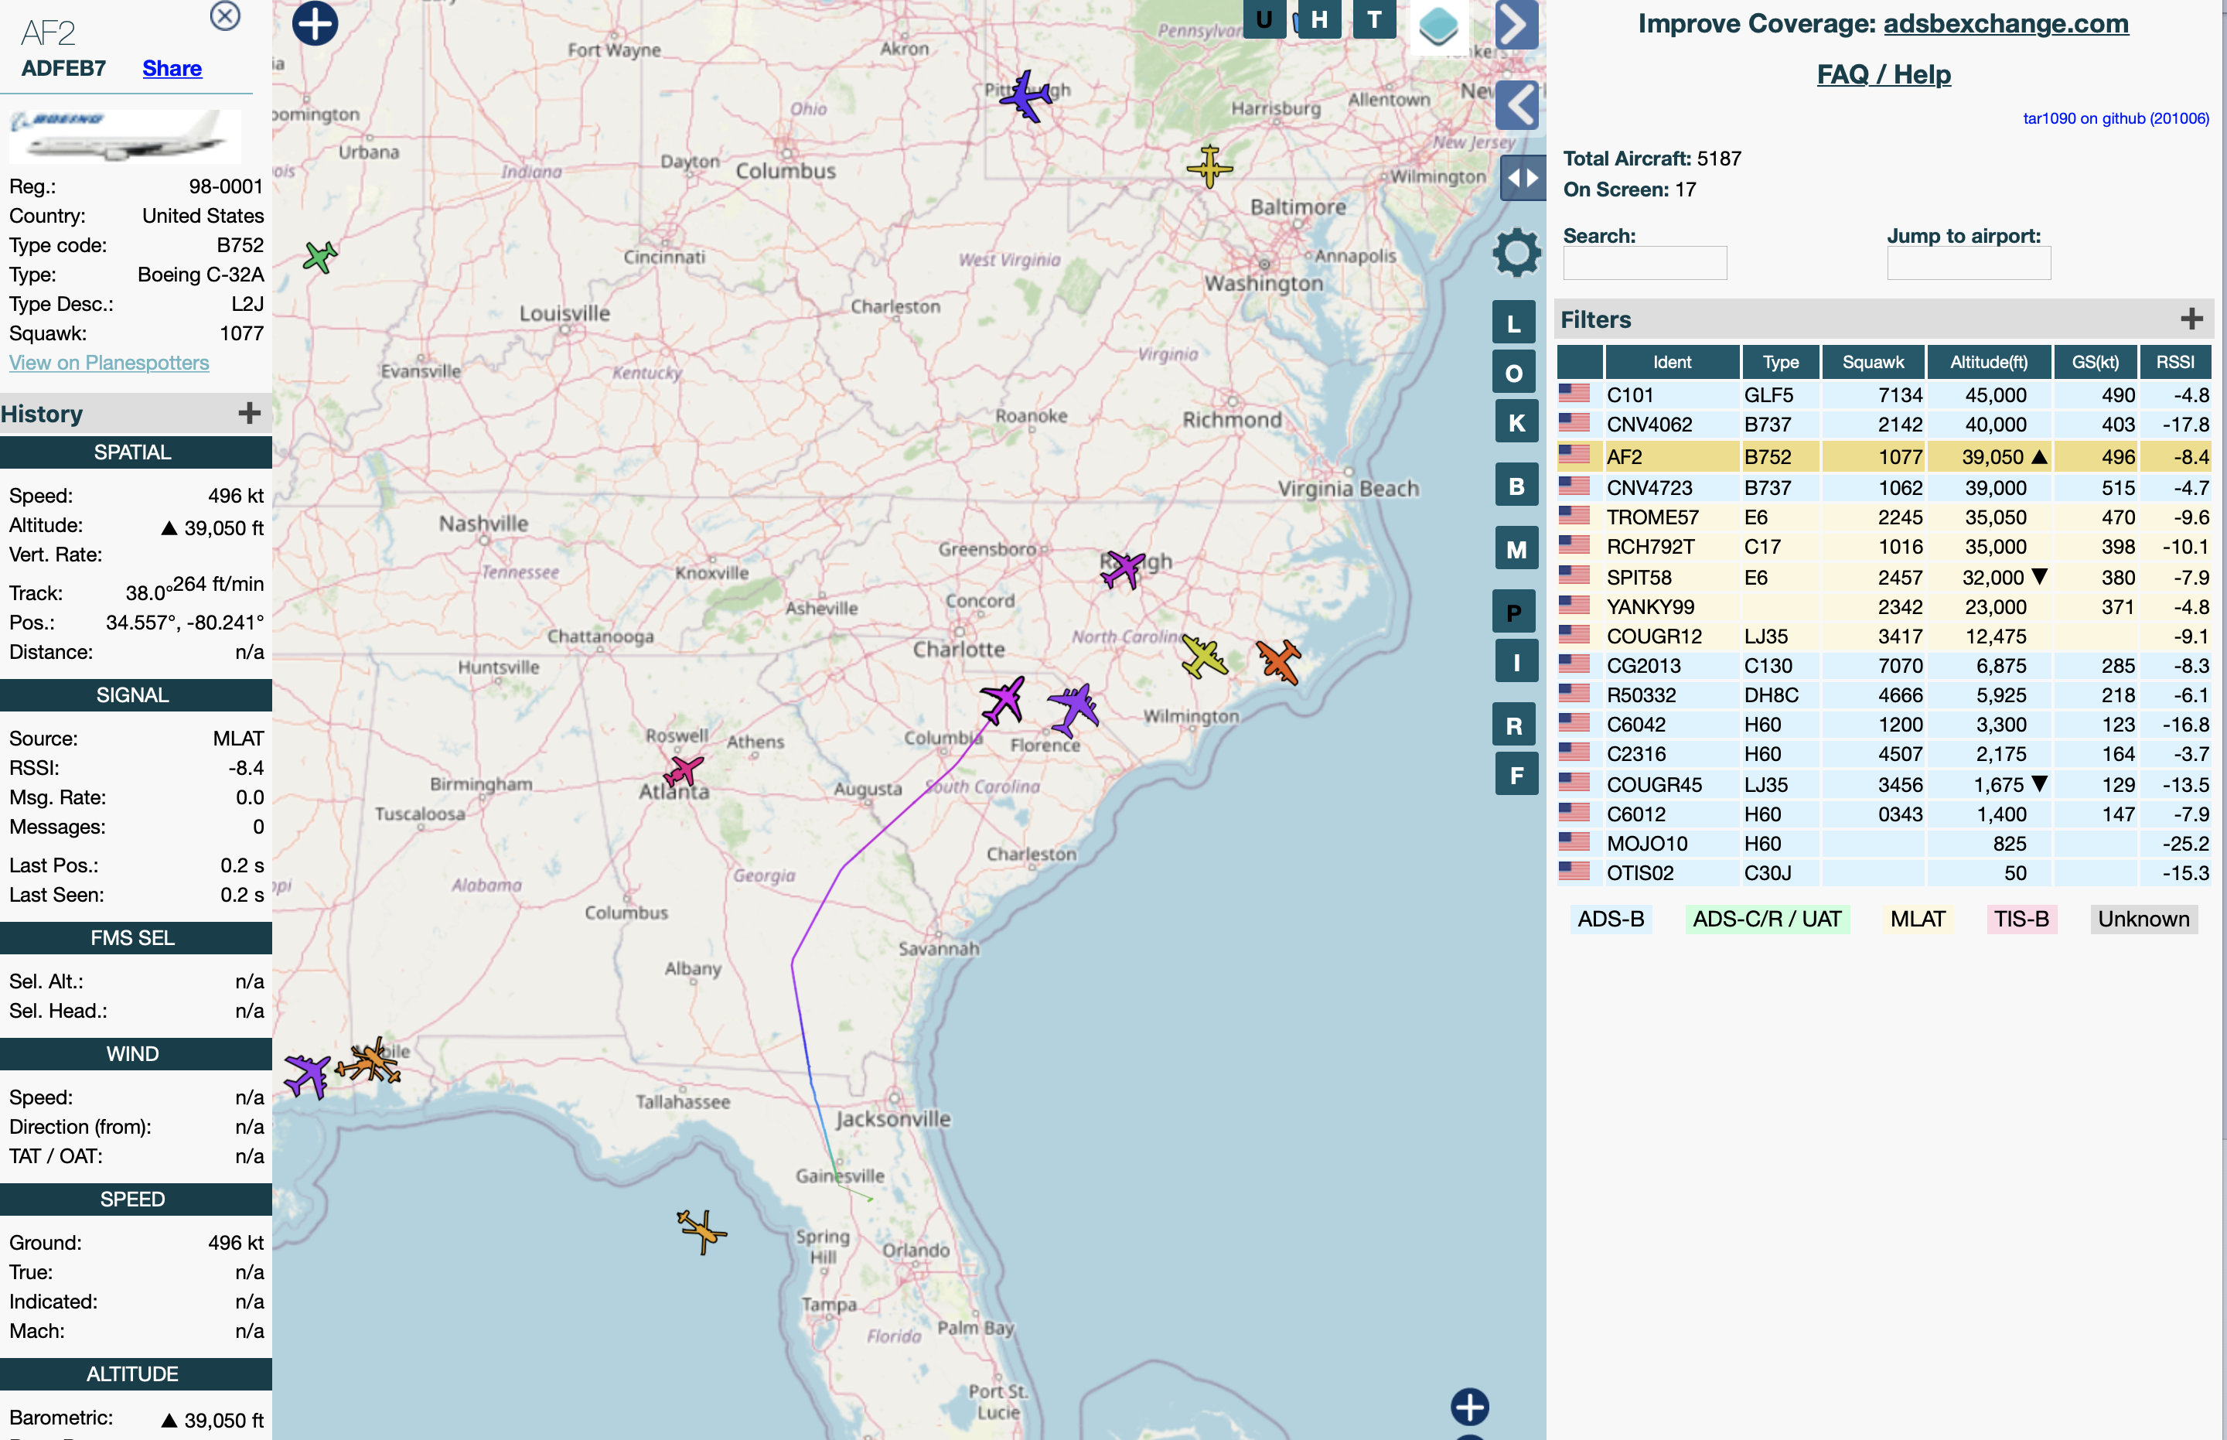
Task: Select the SPIT58 aircraft row
Action: click(x=1883, y=577)
